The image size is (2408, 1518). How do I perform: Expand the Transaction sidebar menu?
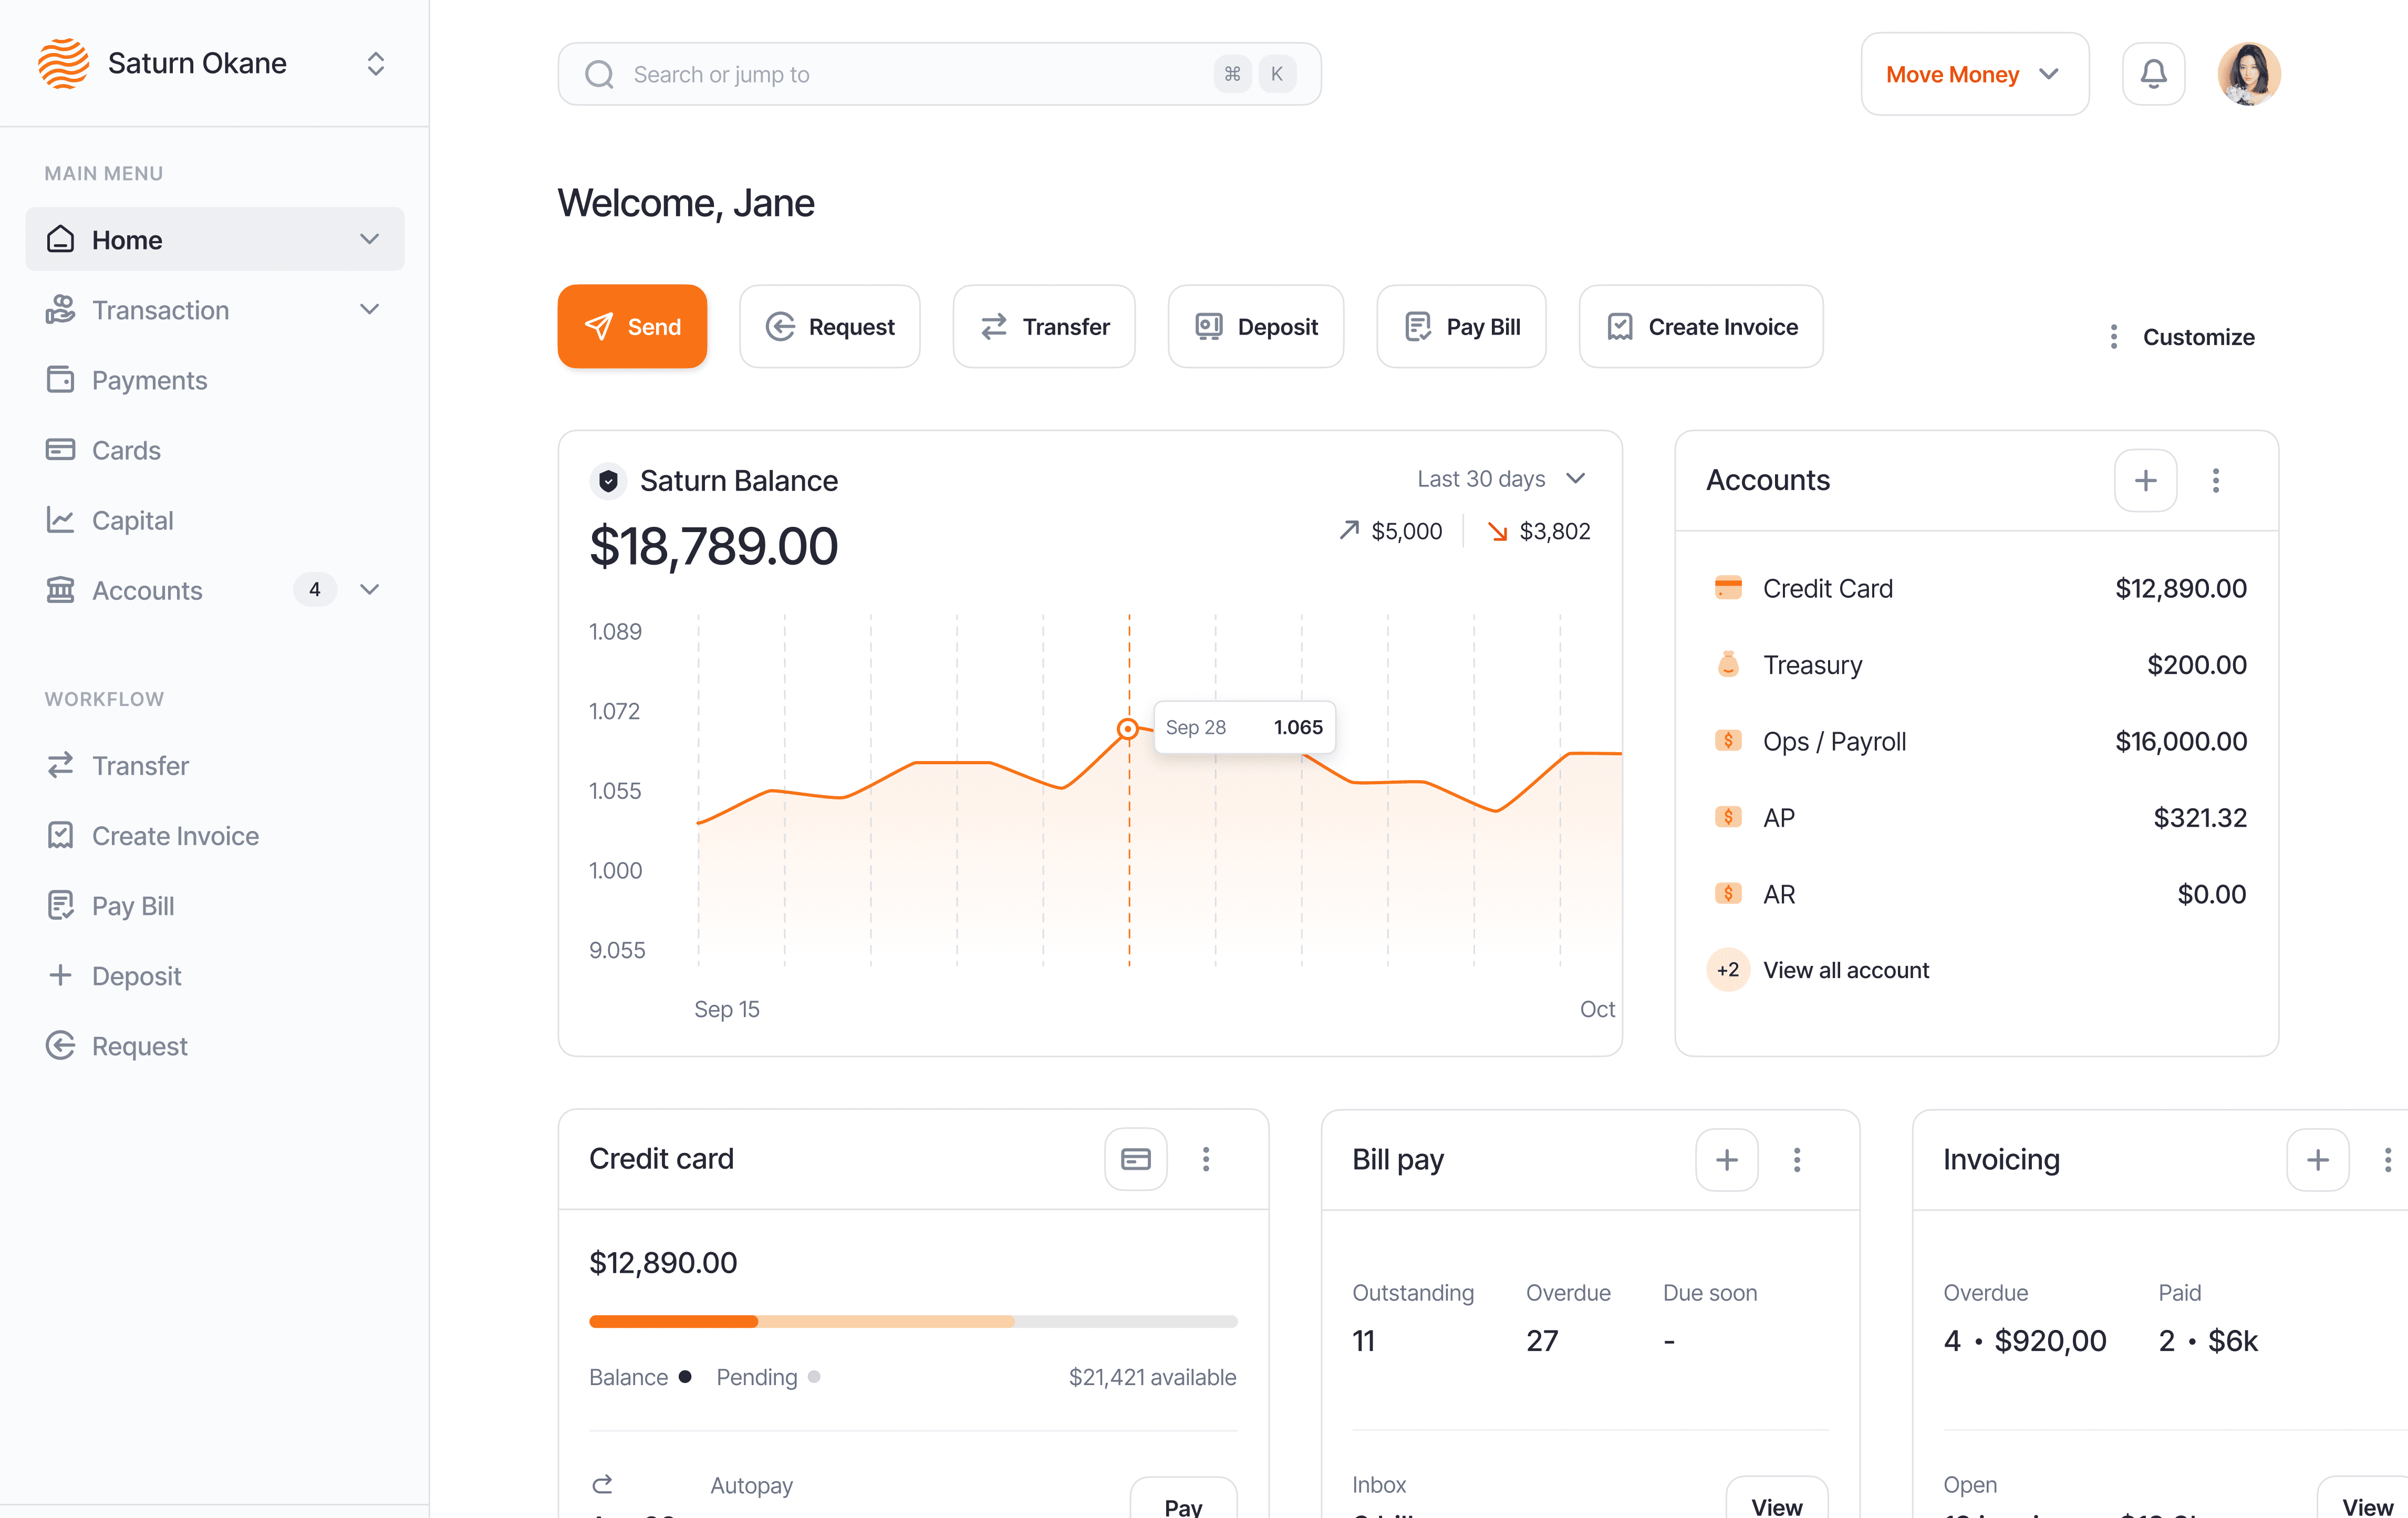[369, 310]
